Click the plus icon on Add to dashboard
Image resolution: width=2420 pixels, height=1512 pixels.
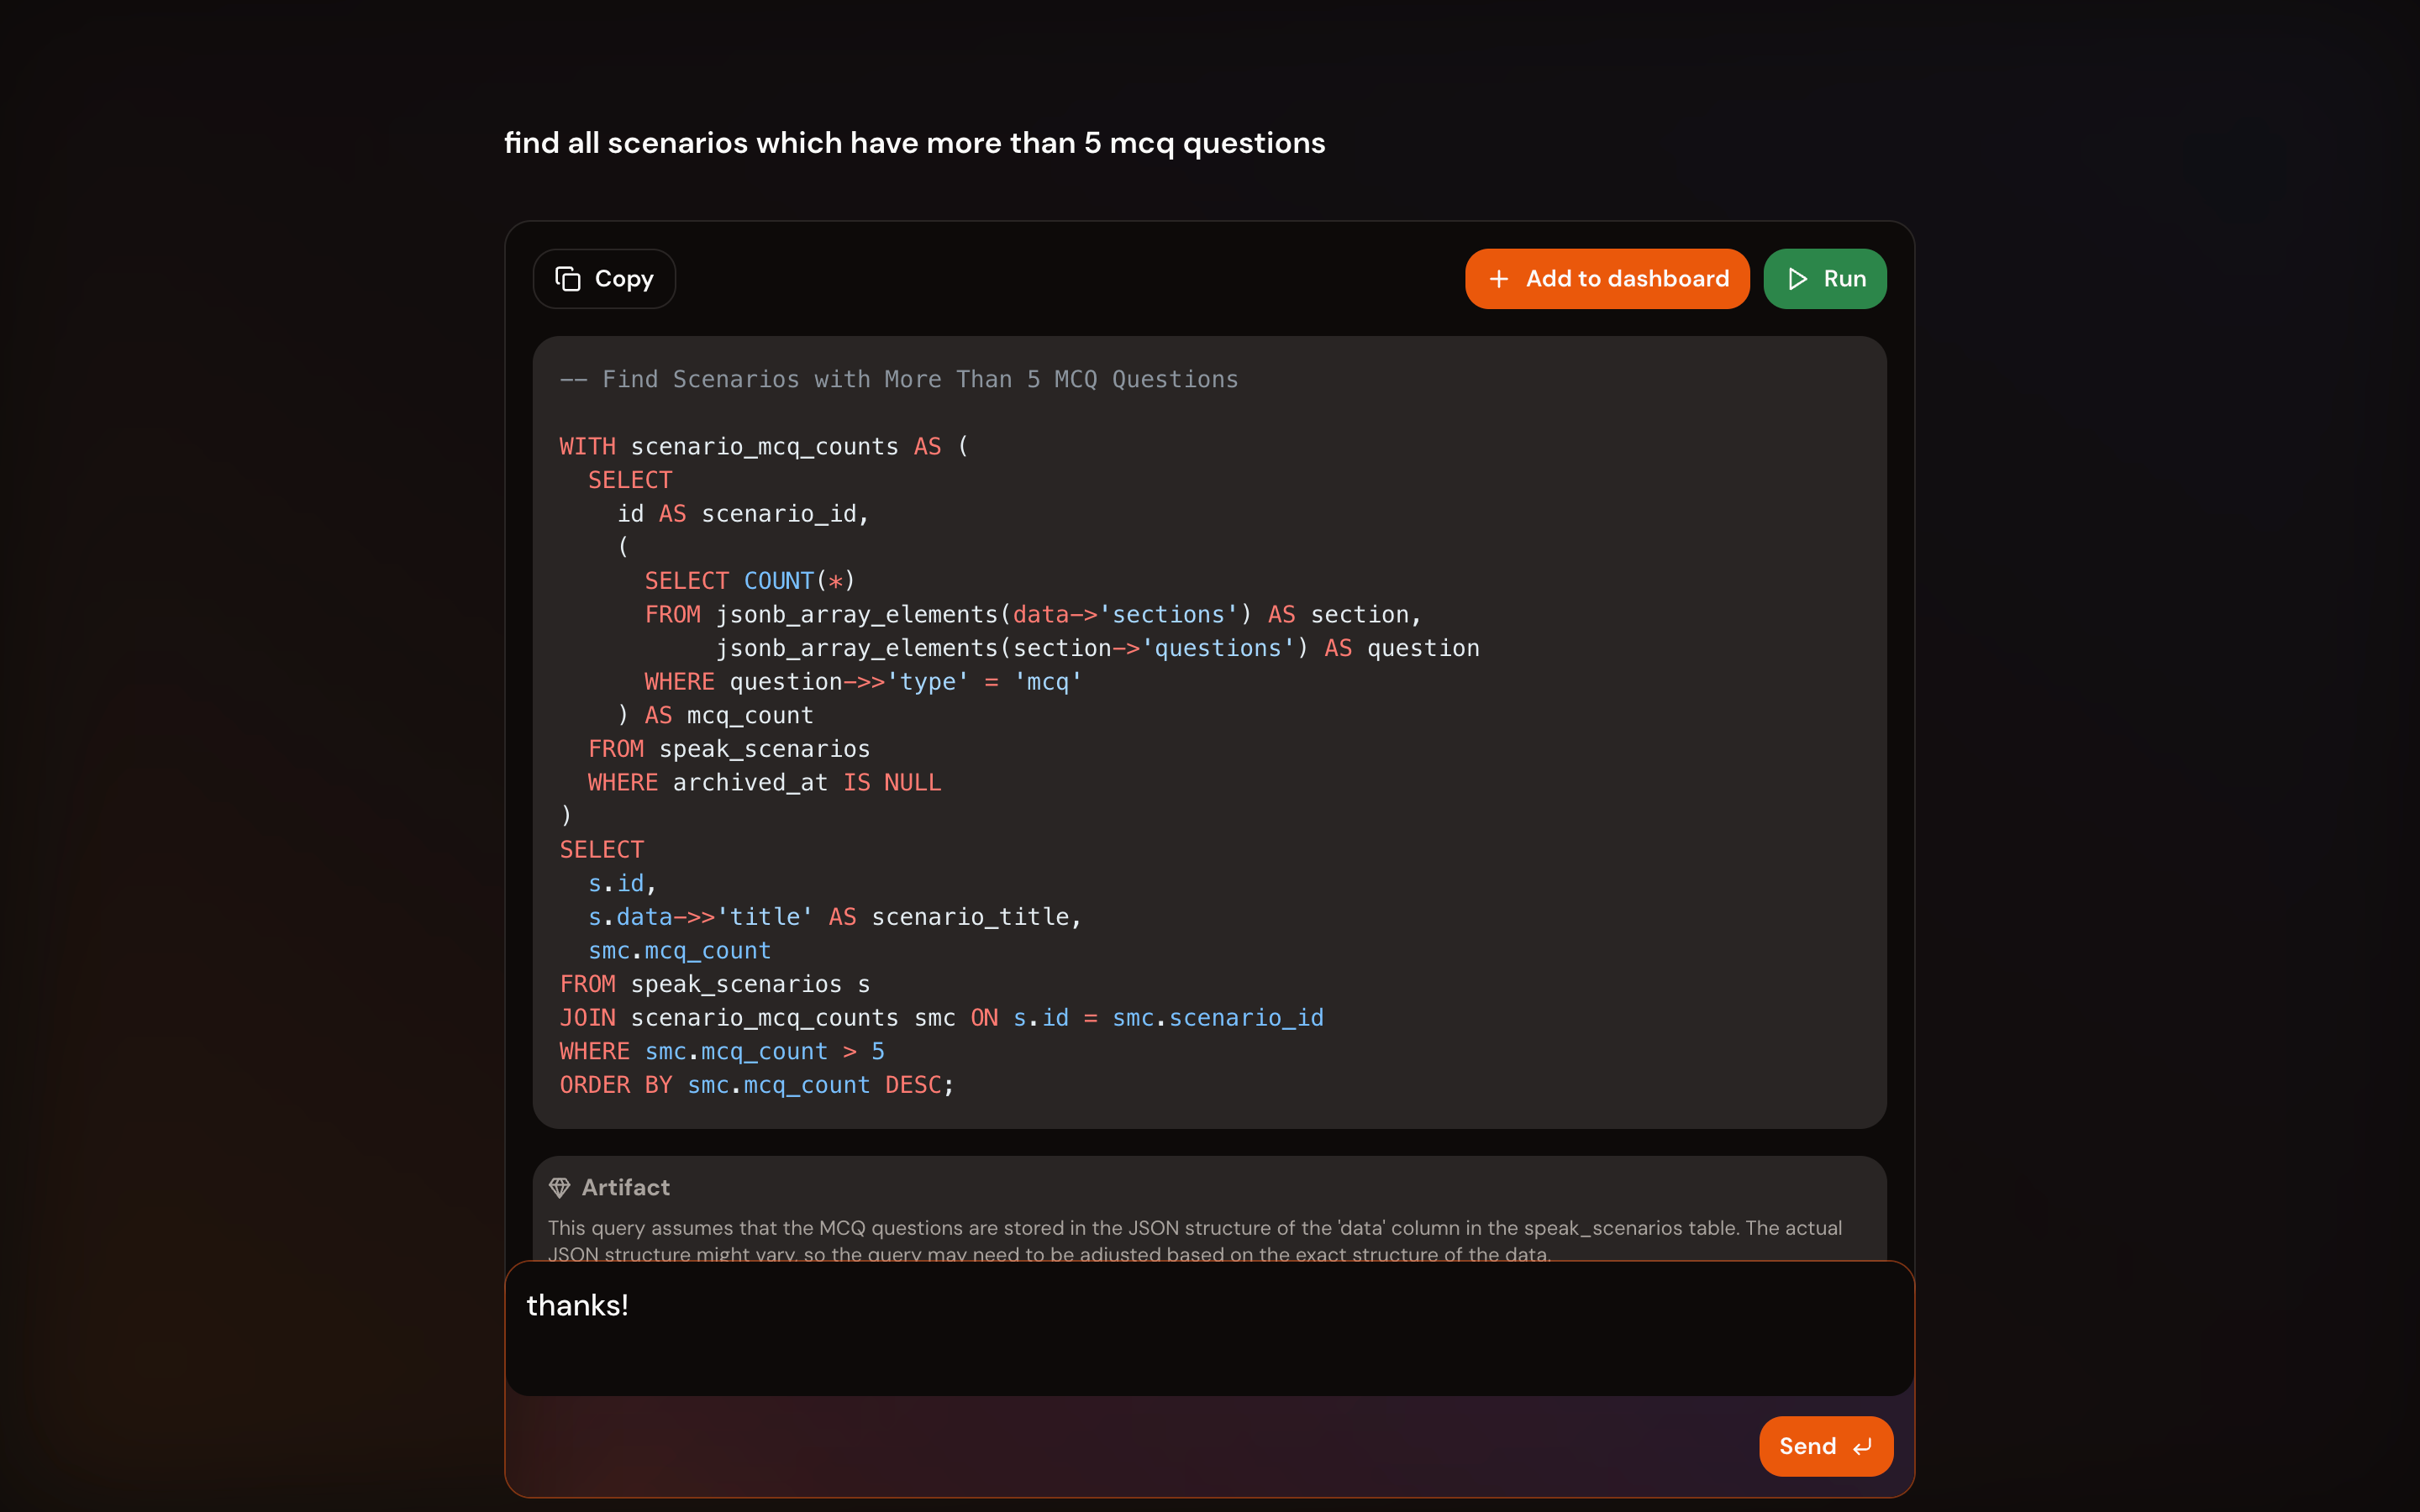point(1498,279)
